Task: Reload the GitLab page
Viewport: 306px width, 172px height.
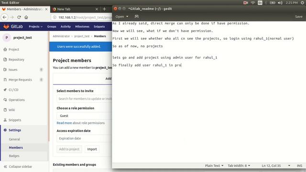Action: click(x=19, y=17)
